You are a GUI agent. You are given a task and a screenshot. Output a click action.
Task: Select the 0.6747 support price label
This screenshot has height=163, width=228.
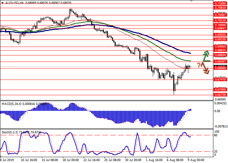point(220,79)
